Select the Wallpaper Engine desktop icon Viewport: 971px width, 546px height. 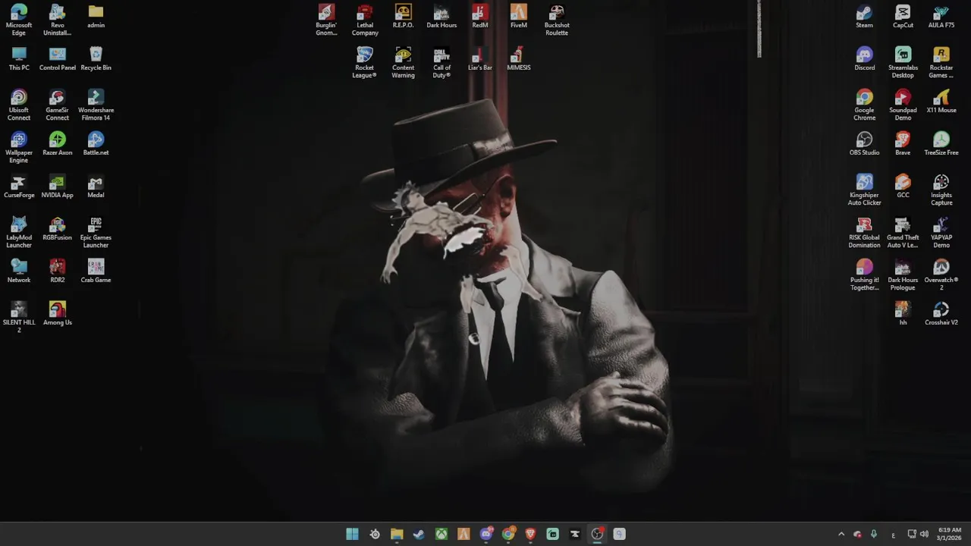[x=19, y=147]
